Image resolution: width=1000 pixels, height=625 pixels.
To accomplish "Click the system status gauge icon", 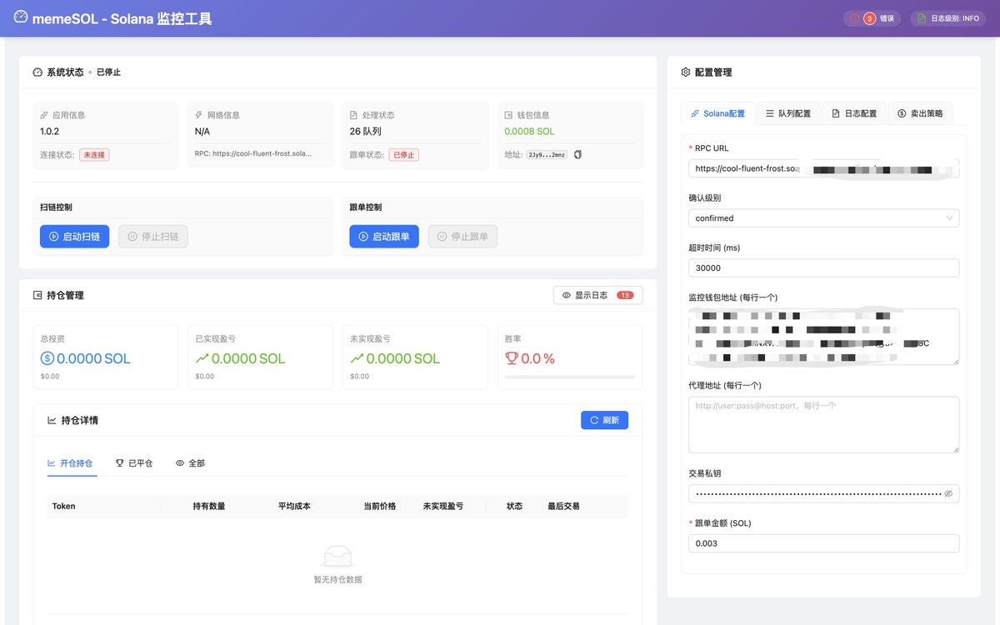I will pos(37,72).
